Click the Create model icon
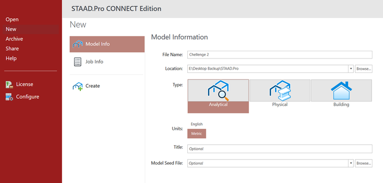Image resolution: width=383 pixels, height=183 pixels. click(x=78, y=86)
